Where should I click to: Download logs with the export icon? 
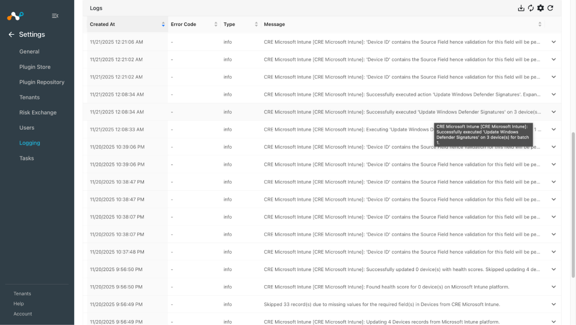click(x=521, y=8)
